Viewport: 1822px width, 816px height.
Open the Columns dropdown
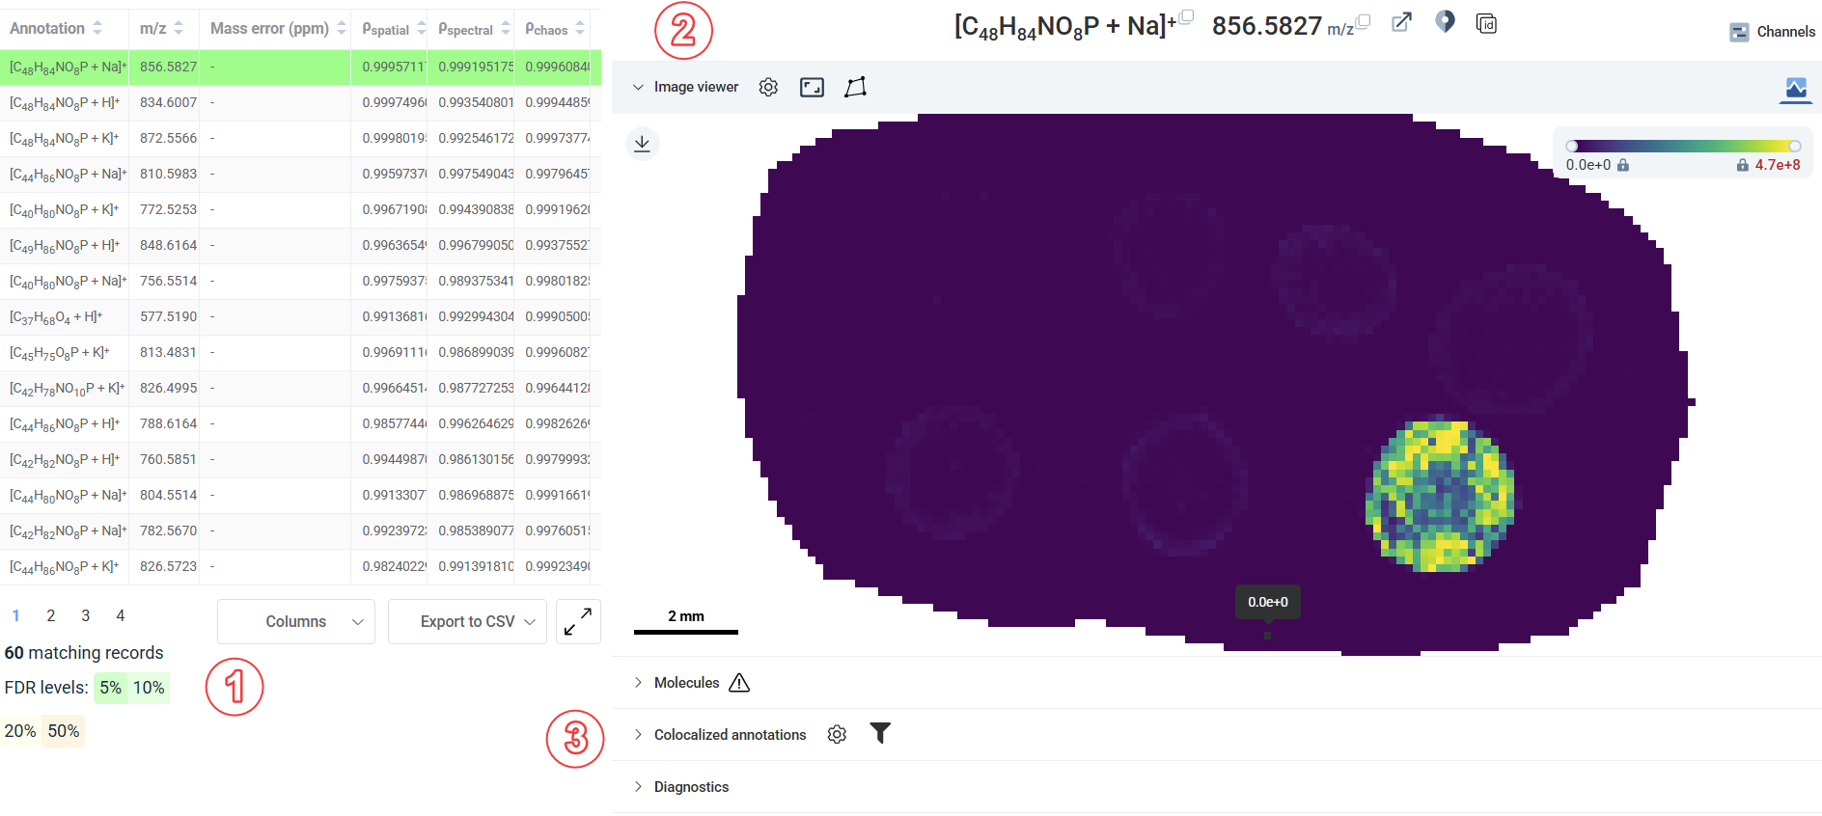(x=296, y=622)
